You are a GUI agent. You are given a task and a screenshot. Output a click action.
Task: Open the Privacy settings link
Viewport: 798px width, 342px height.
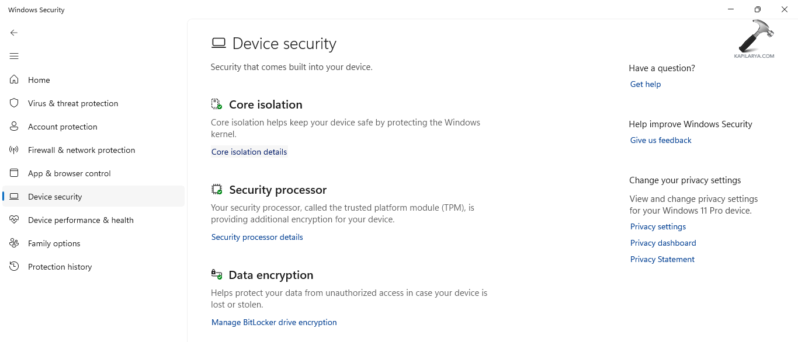coord(658,226)
